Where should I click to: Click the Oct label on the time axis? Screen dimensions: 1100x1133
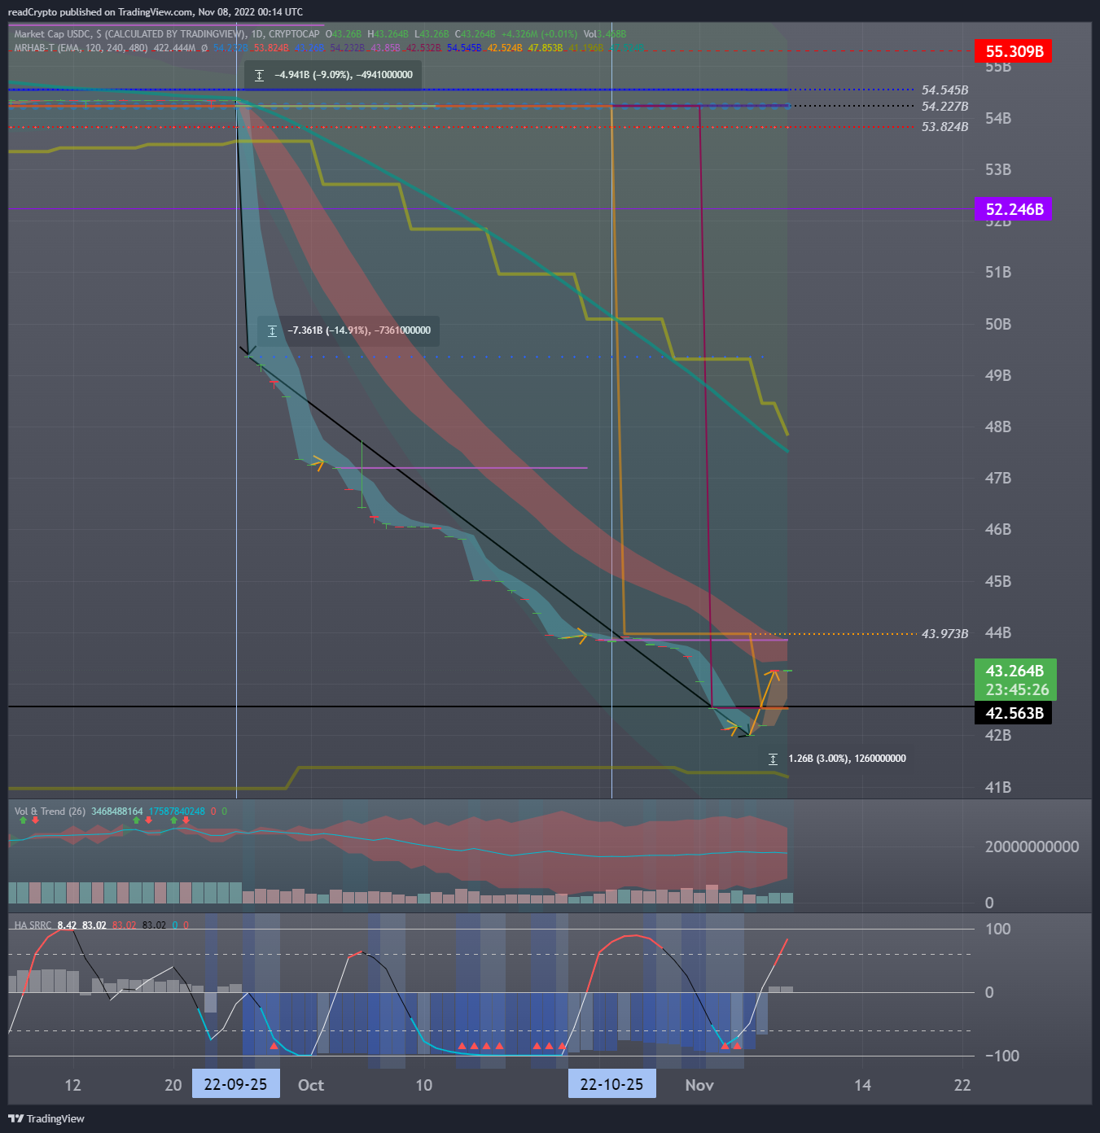click(x=311, y=1085)
